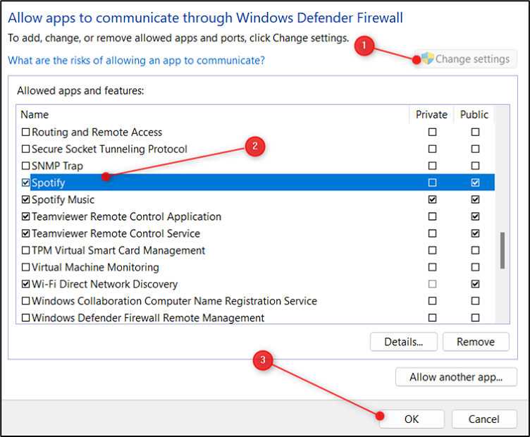Click the Remove button

[x=476, y=342]
